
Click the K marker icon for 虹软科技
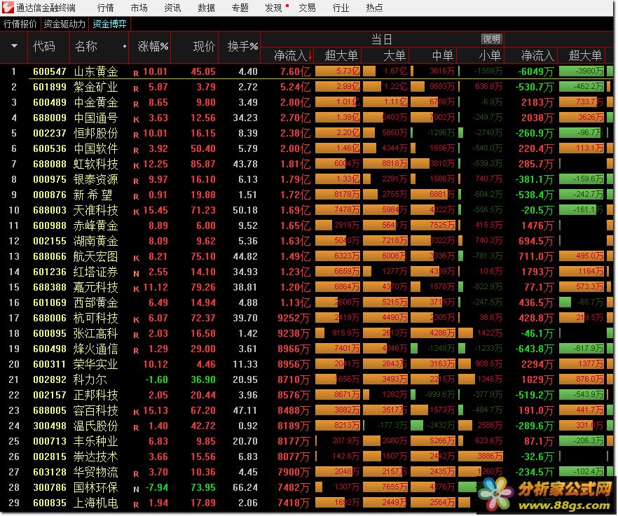tap(136, 165)
